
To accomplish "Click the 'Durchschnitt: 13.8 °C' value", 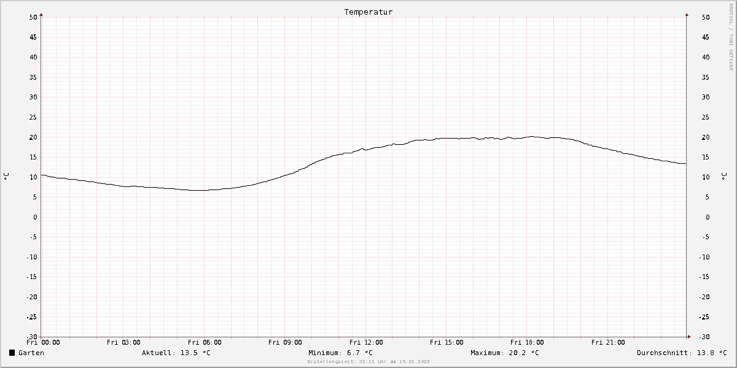I will (682, 353).
